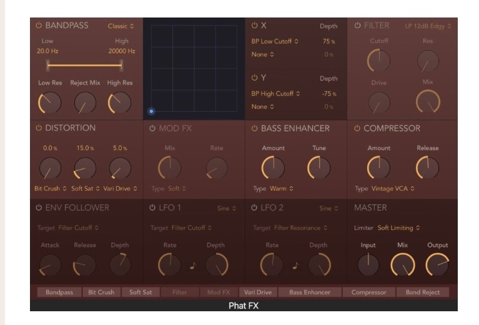This screenshot has height=325, width=479.
Task: Click the 20.0 Hz low frequency value
Action: [47, 51]
